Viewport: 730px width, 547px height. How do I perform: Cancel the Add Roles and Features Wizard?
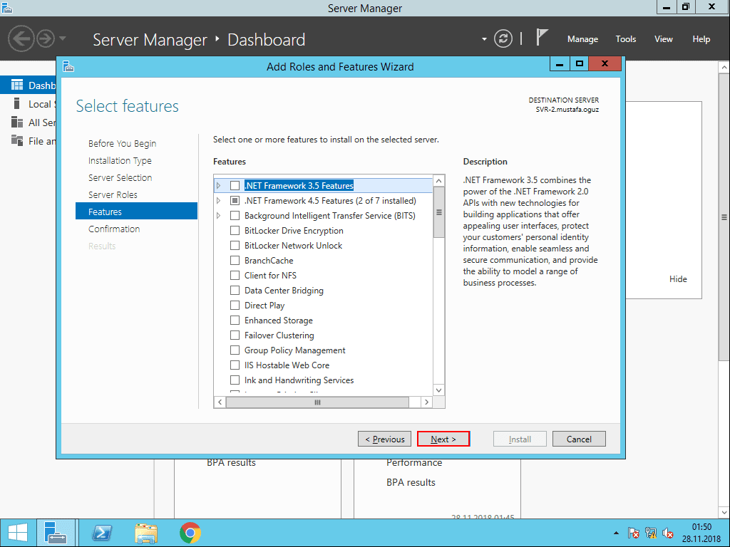pos(579,439)
